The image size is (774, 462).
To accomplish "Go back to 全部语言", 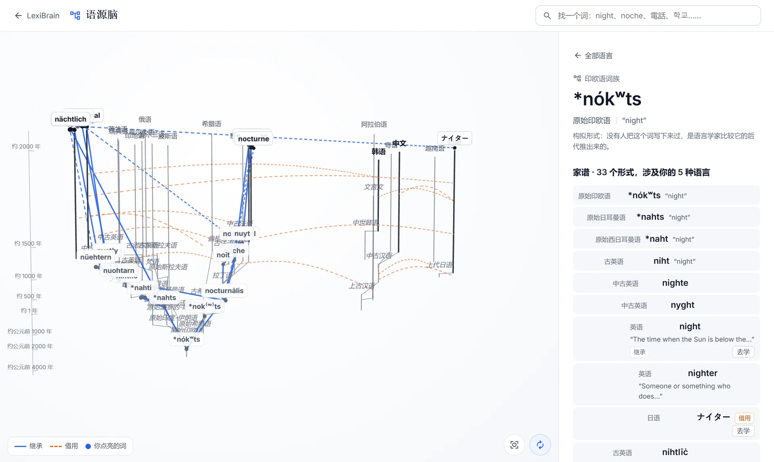I will [x=593, y=56].
